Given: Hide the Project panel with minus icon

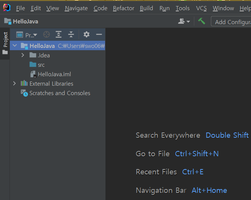Looking at the screenshot, I should [x=99, y=34].
